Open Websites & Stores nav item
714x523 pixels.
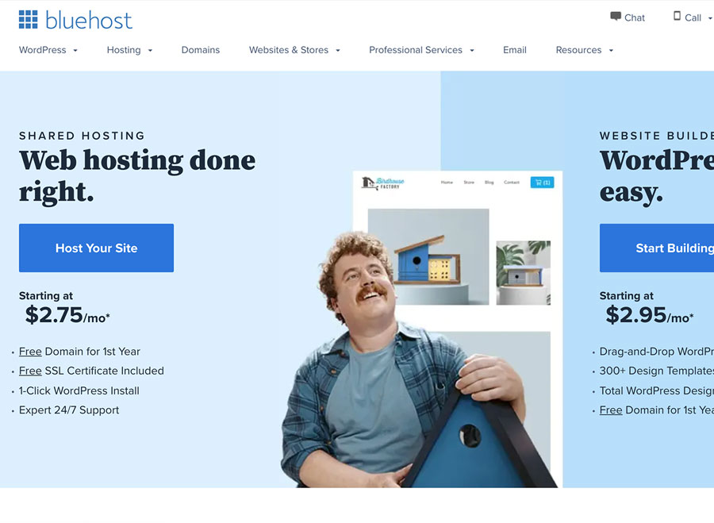(x=289, y=50)
